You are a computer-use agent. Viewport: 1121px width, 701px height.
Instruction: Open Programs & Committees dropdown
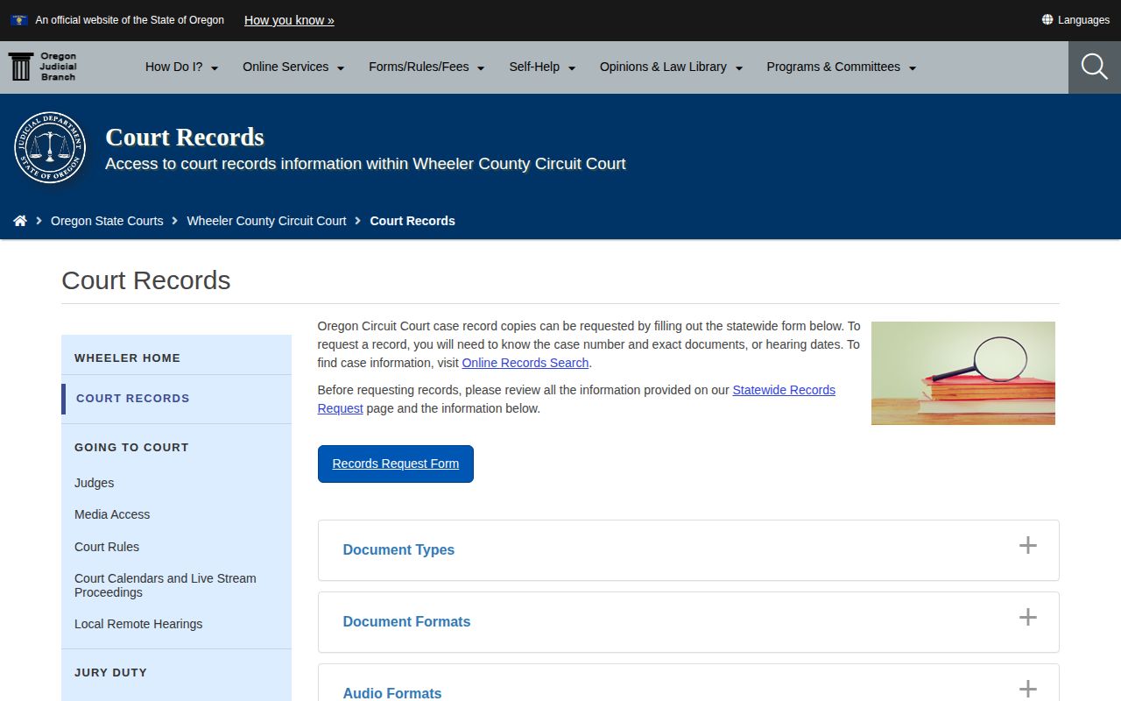[x=842, y=67]
